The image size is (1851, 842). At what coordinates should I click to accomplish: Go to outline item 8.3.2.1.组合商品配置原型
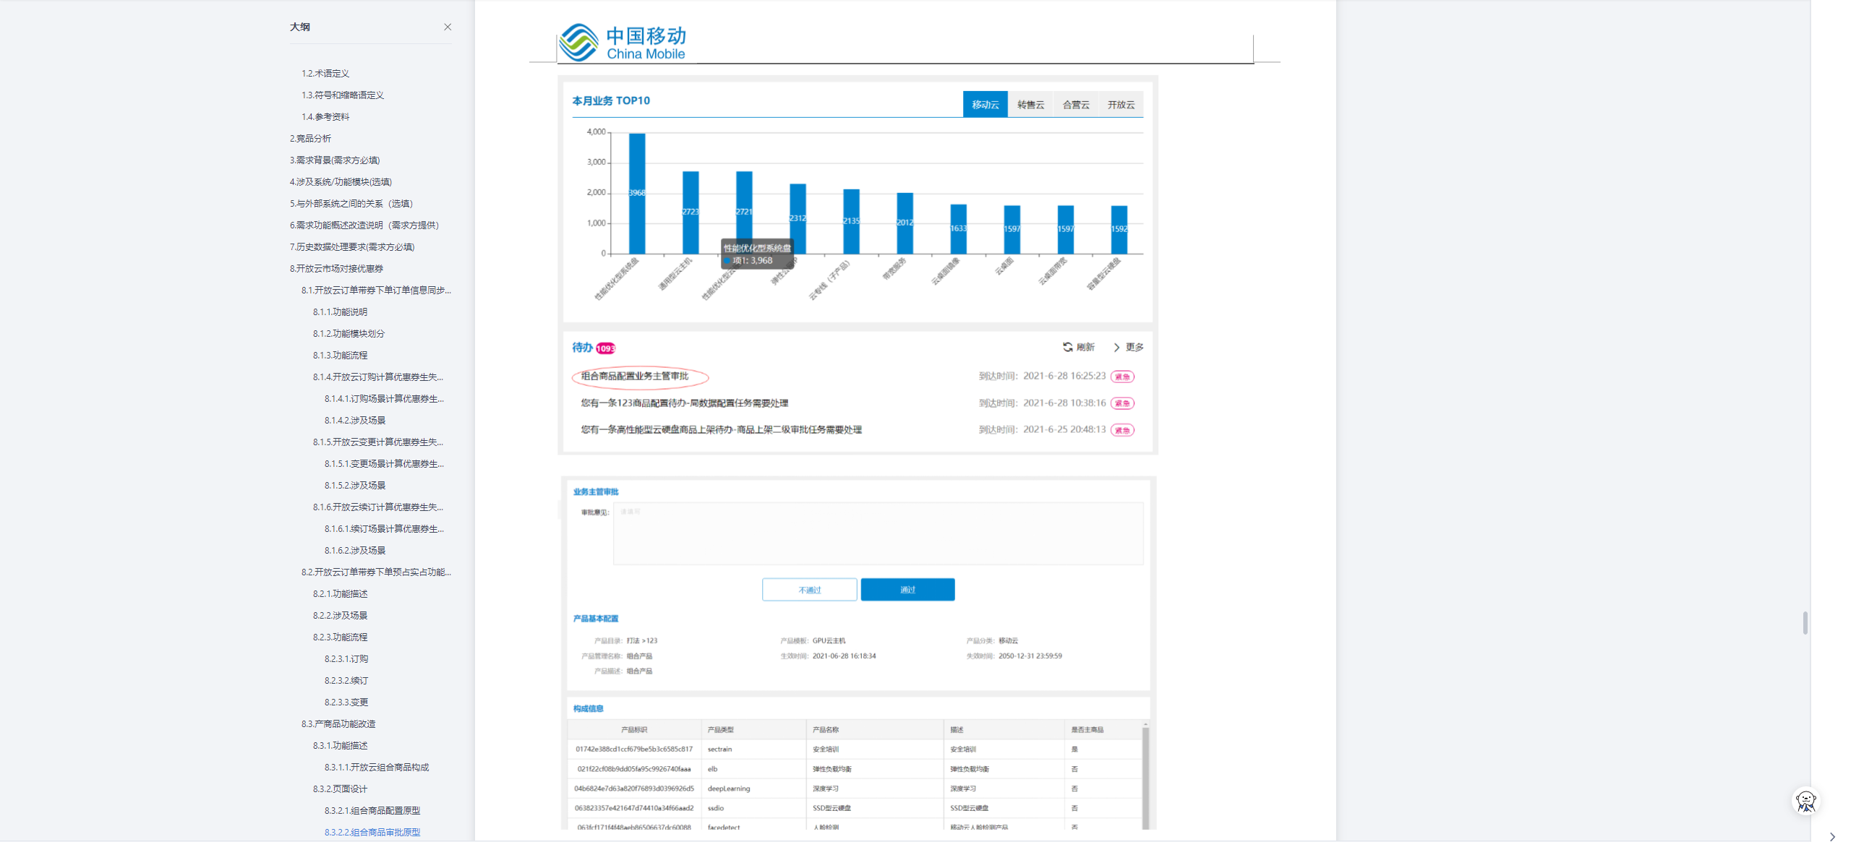click(372, 810)
